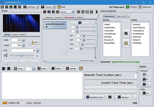
Task: Move selected track down with arrow icon
Action: pos(8,69)
